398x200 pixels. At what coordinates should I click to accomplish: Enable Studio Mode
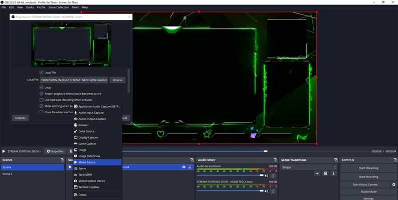point(368,191)
